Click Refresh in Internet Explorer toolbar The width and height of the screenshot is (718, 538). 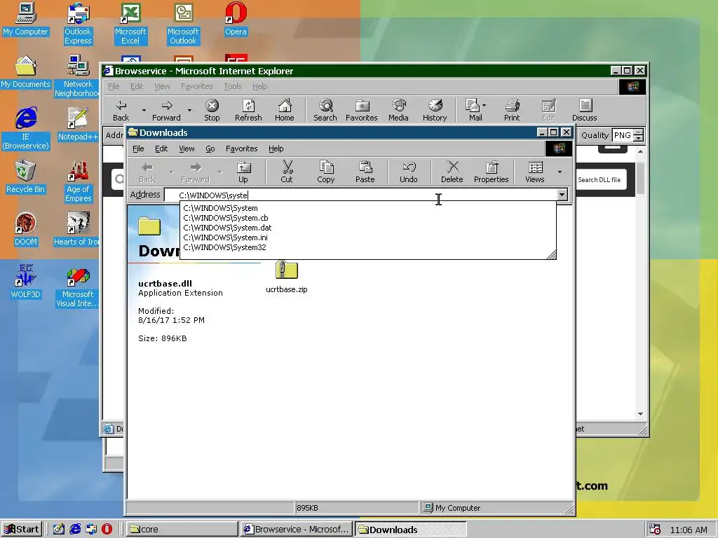pos(248,110)
